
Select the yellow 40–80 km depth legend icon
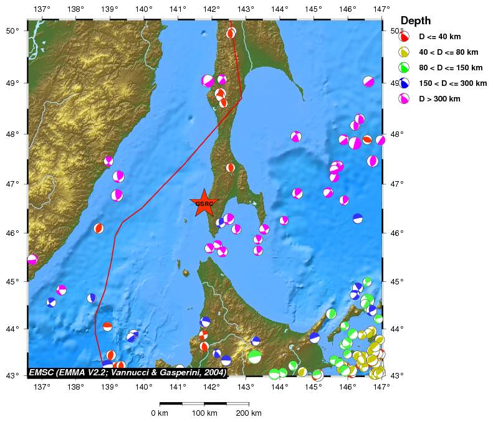(404, 52)
